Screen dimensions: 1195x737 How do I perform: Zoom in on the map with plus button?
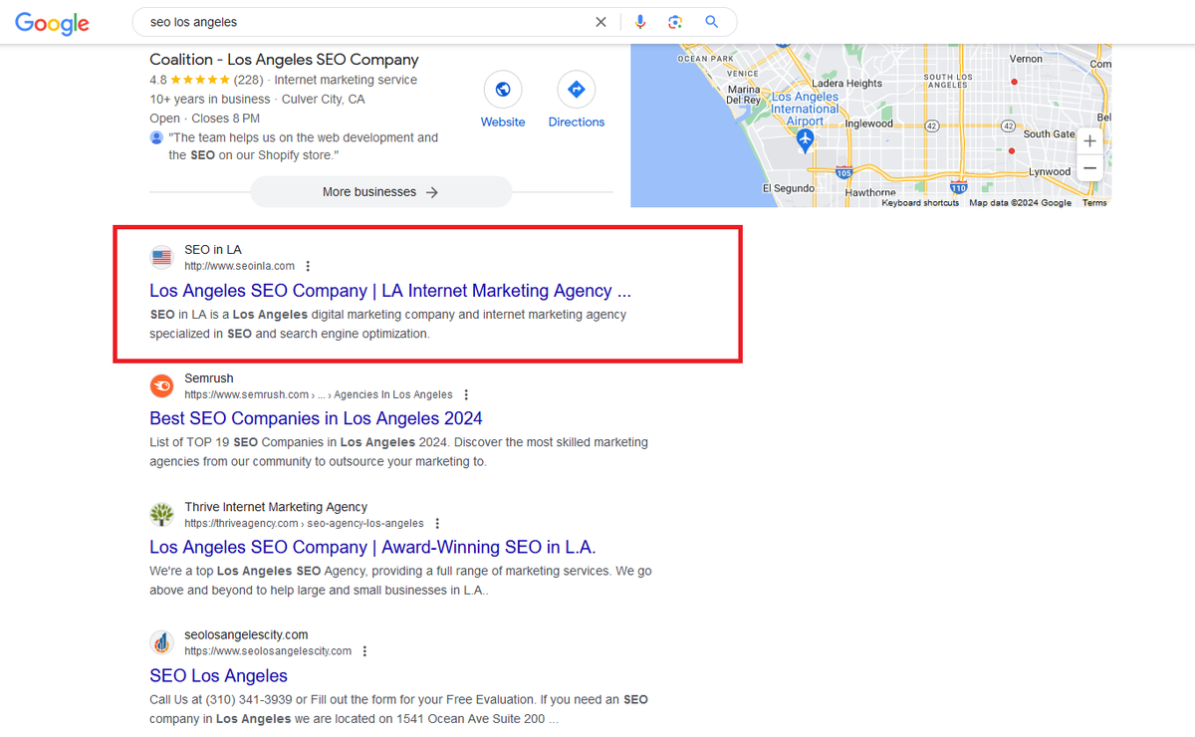point(1090,141)
